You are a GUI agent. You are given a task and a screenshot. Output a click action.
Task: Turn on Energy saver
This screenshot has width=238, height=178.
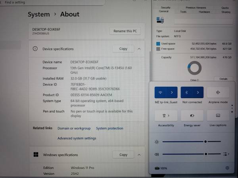coord(192,116)
